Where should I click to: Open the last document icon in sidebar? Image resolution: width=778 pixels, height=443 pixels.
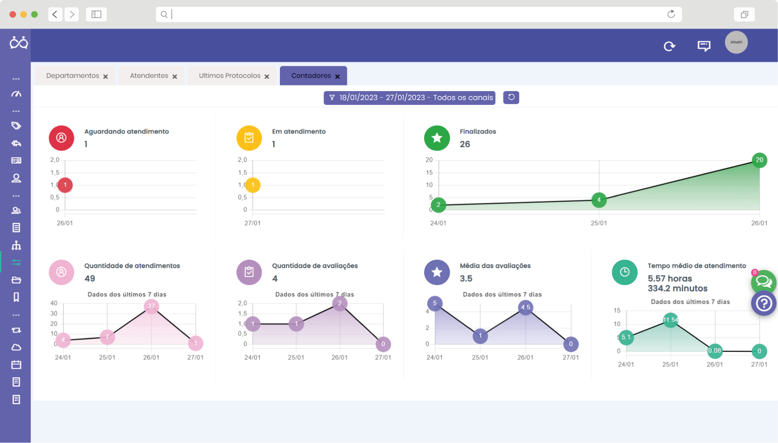point(16,399)
